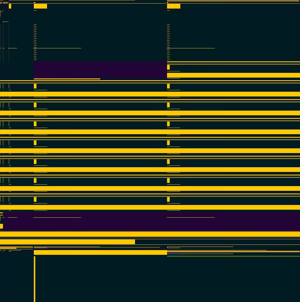Click the large yellow block in the top-right column header

click(174, 6)
